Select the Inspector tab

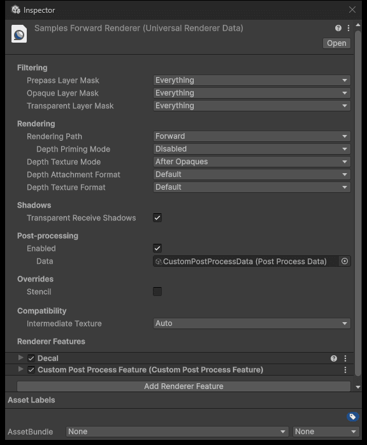[x=33, y=10]
